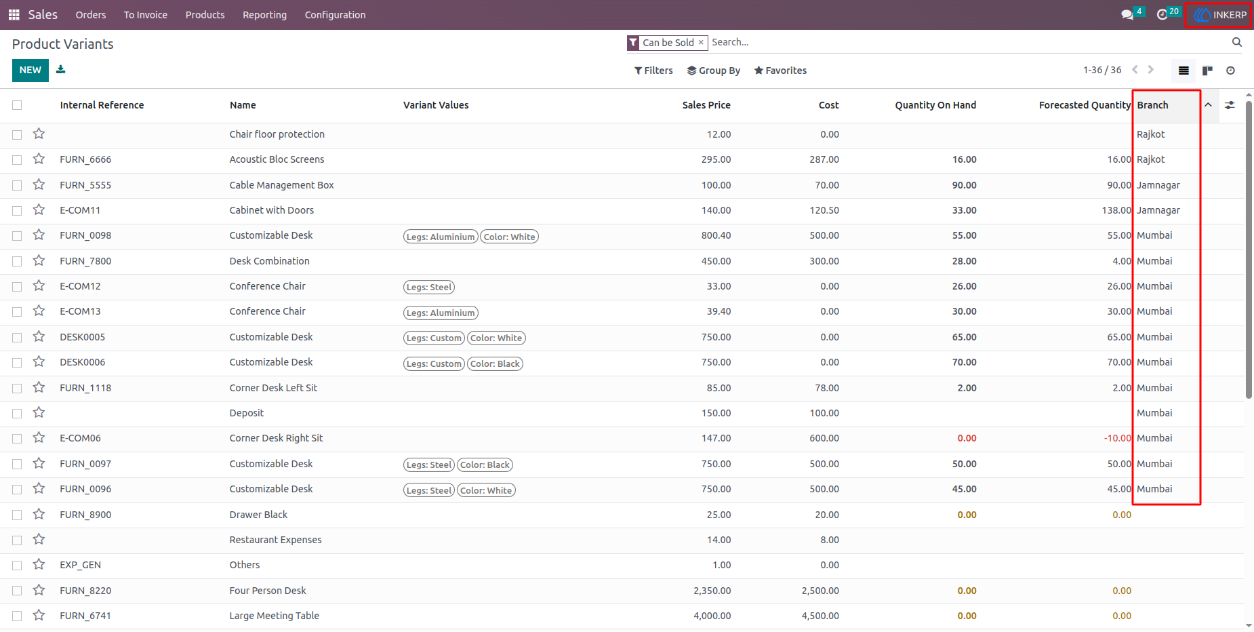
Task: Open the Orders menu
Action: [x=91, y=15]
